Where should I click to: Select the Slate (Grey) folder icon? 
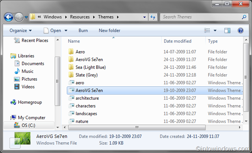pos(71,75)
